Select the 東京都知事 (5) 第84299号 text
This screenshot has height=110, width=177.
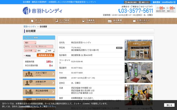point(82,55)
